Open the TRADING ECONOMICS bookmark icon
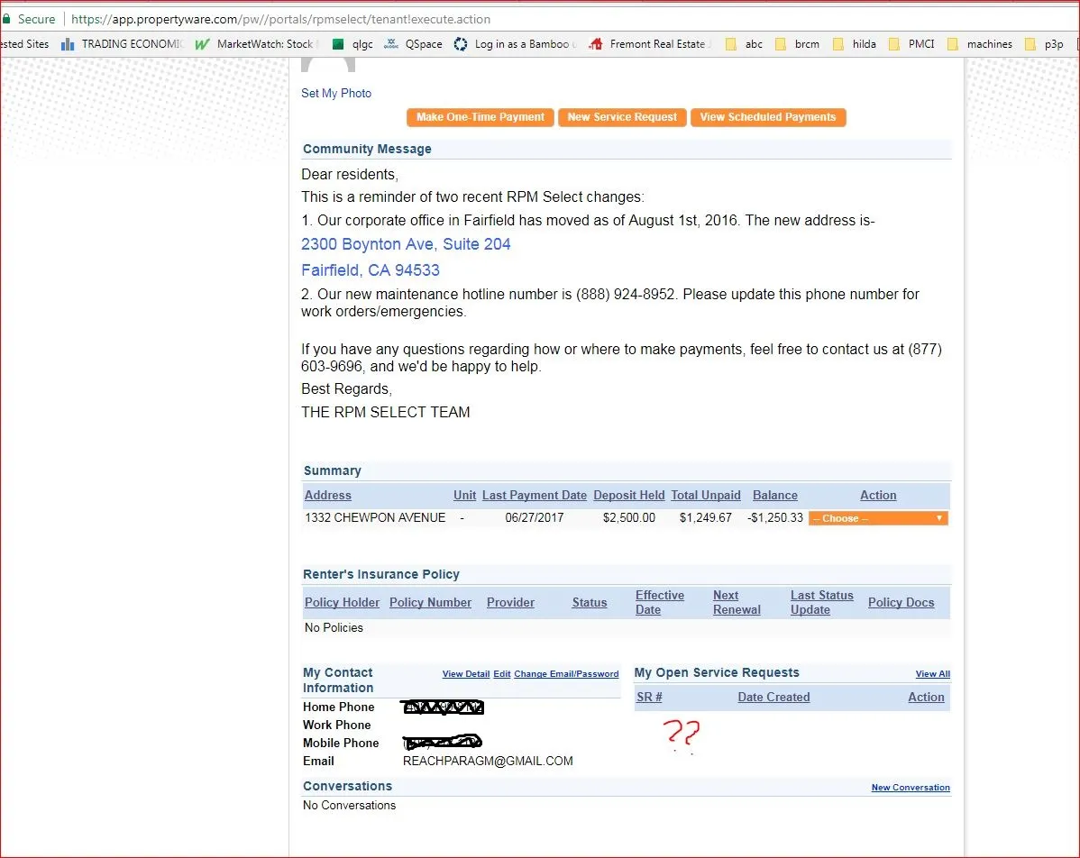1080x858 pixels. [x=68, y=44]
